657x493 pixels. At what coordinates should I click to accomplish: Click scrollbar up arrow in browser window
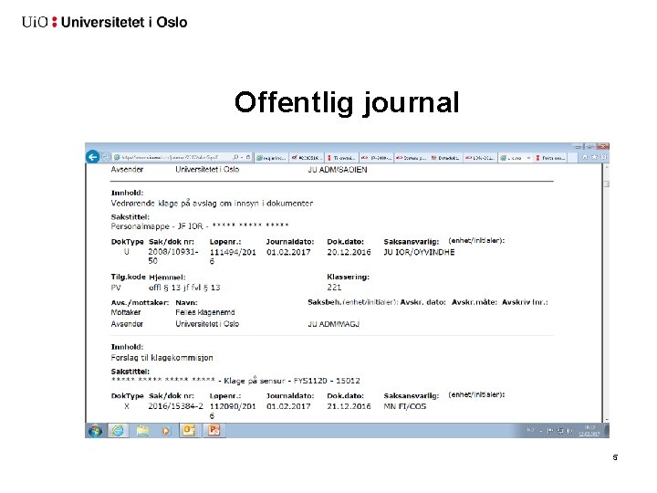(606, 167)
